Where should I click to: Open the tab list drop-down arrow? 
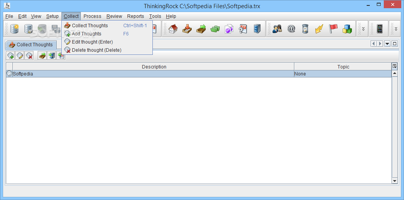(387, 44)
